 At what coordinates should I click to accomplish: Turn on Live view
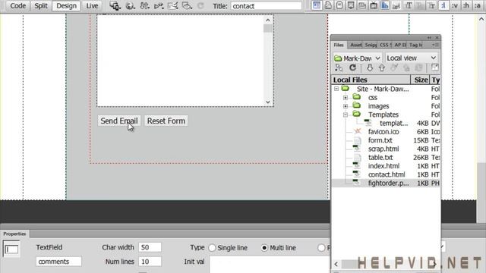pyautogui.click(x=92, y=6)
